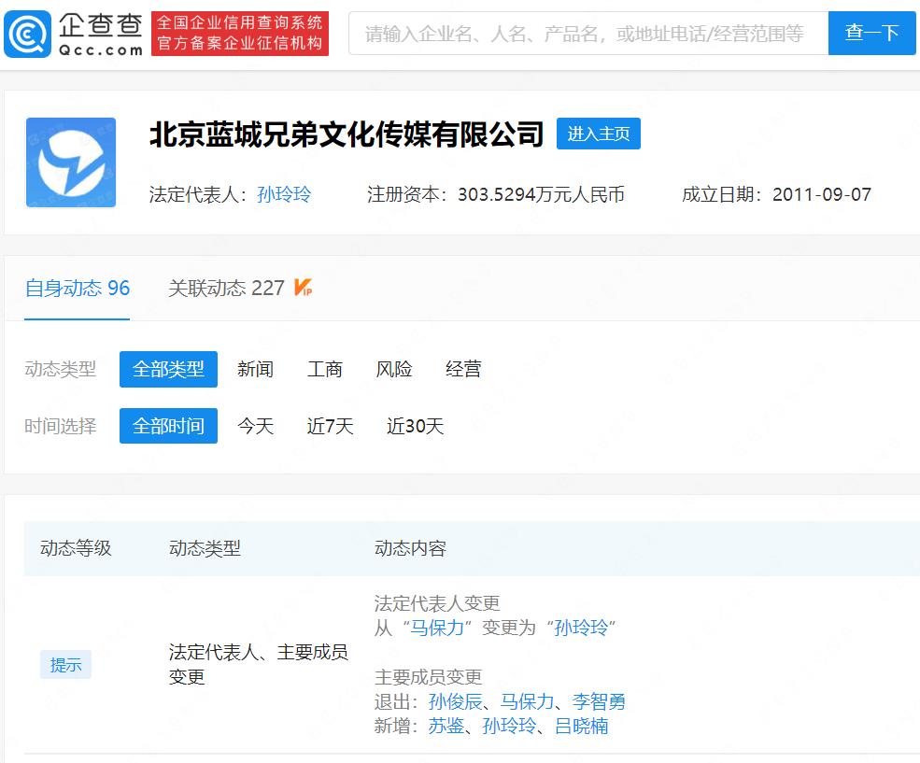Click 法定代表人、主要成员变更 type cell

[x=258, y=664]
